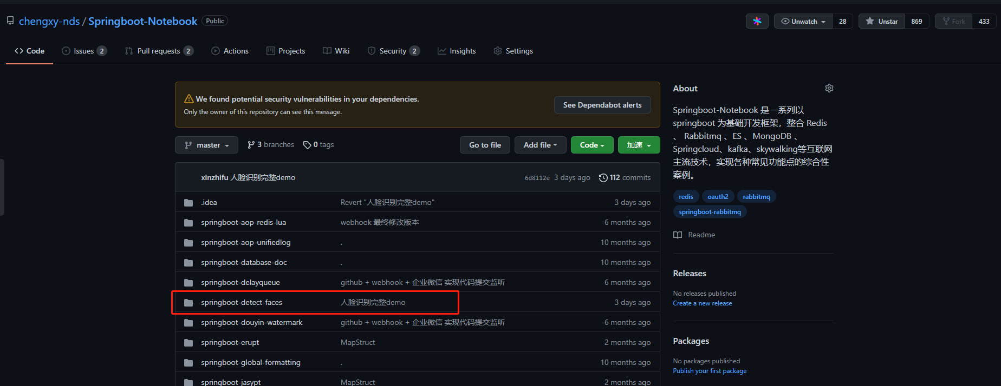Expand the Unwatch notifications dropdown
The width and height of the screenshot is (1001, 386).
[803, 21]
